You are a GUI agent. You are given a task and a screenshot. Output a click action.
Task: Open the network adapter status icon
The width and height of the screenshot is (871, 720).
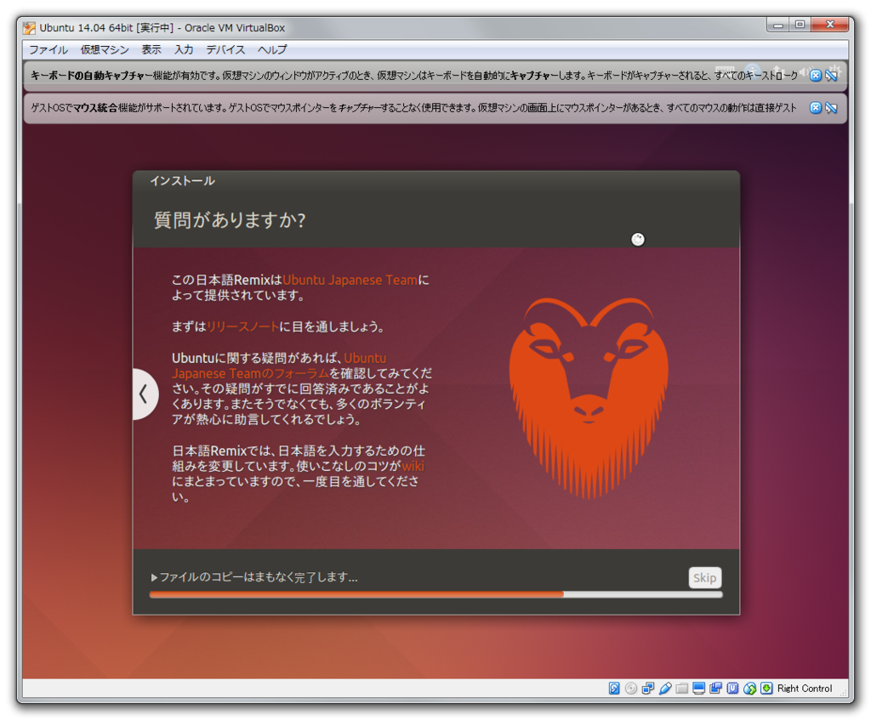tap(647, 689)
